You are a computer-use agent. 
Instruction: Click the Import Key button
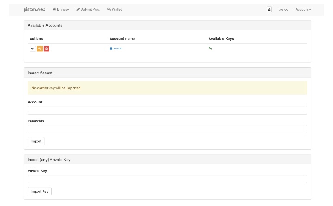coord(39,191)
